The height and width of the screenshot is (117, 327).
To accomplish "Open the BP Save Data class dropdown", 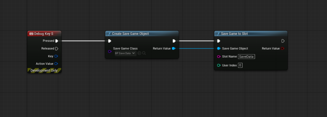I will (x=125, y=53).
